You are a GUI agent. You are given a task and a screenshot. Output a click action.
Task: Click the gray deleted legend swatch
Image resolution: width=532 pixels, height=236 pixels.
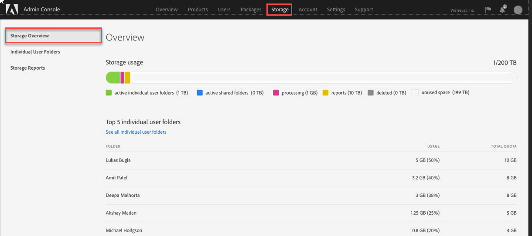(x=371, y=93)
